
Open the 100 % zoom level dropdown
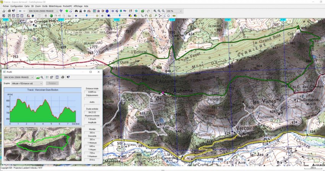pyautogui.click(x=174, y=11)
